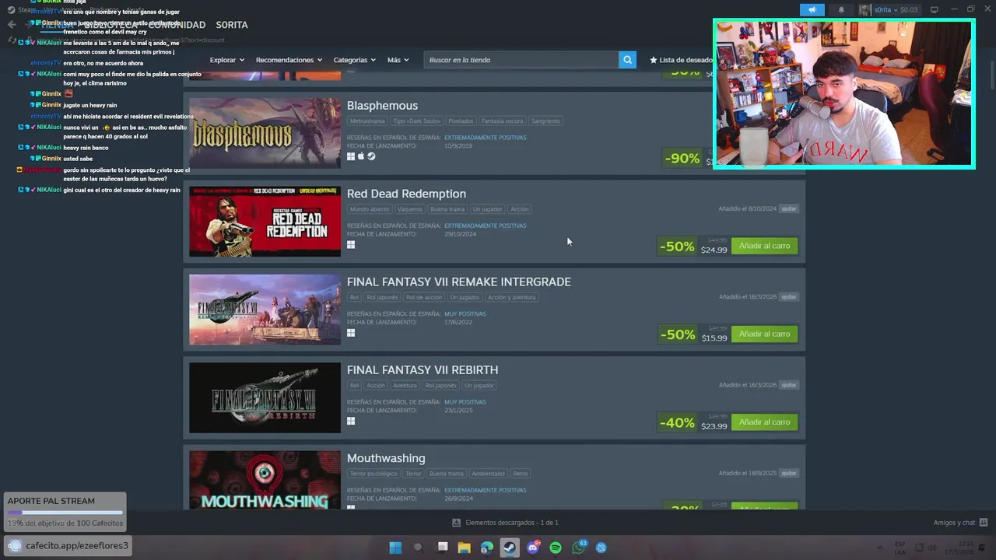996x560 pixels.
Task: Click the Windows icon in FINAL FANTASY VII REBIRTH row
Action: coord(351,421)
